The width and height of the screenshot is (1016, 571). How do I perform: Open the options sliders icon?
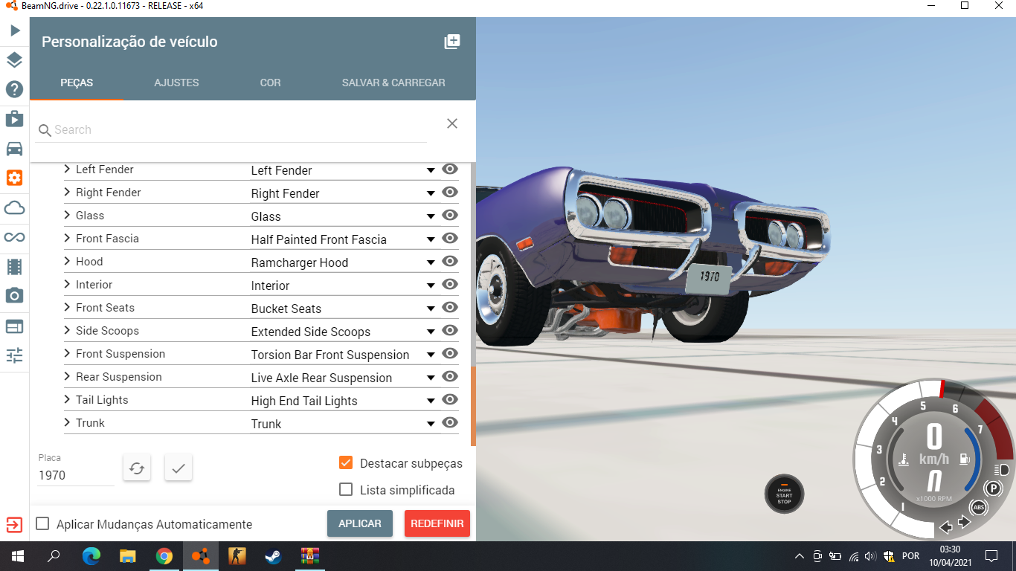(14, 355)
